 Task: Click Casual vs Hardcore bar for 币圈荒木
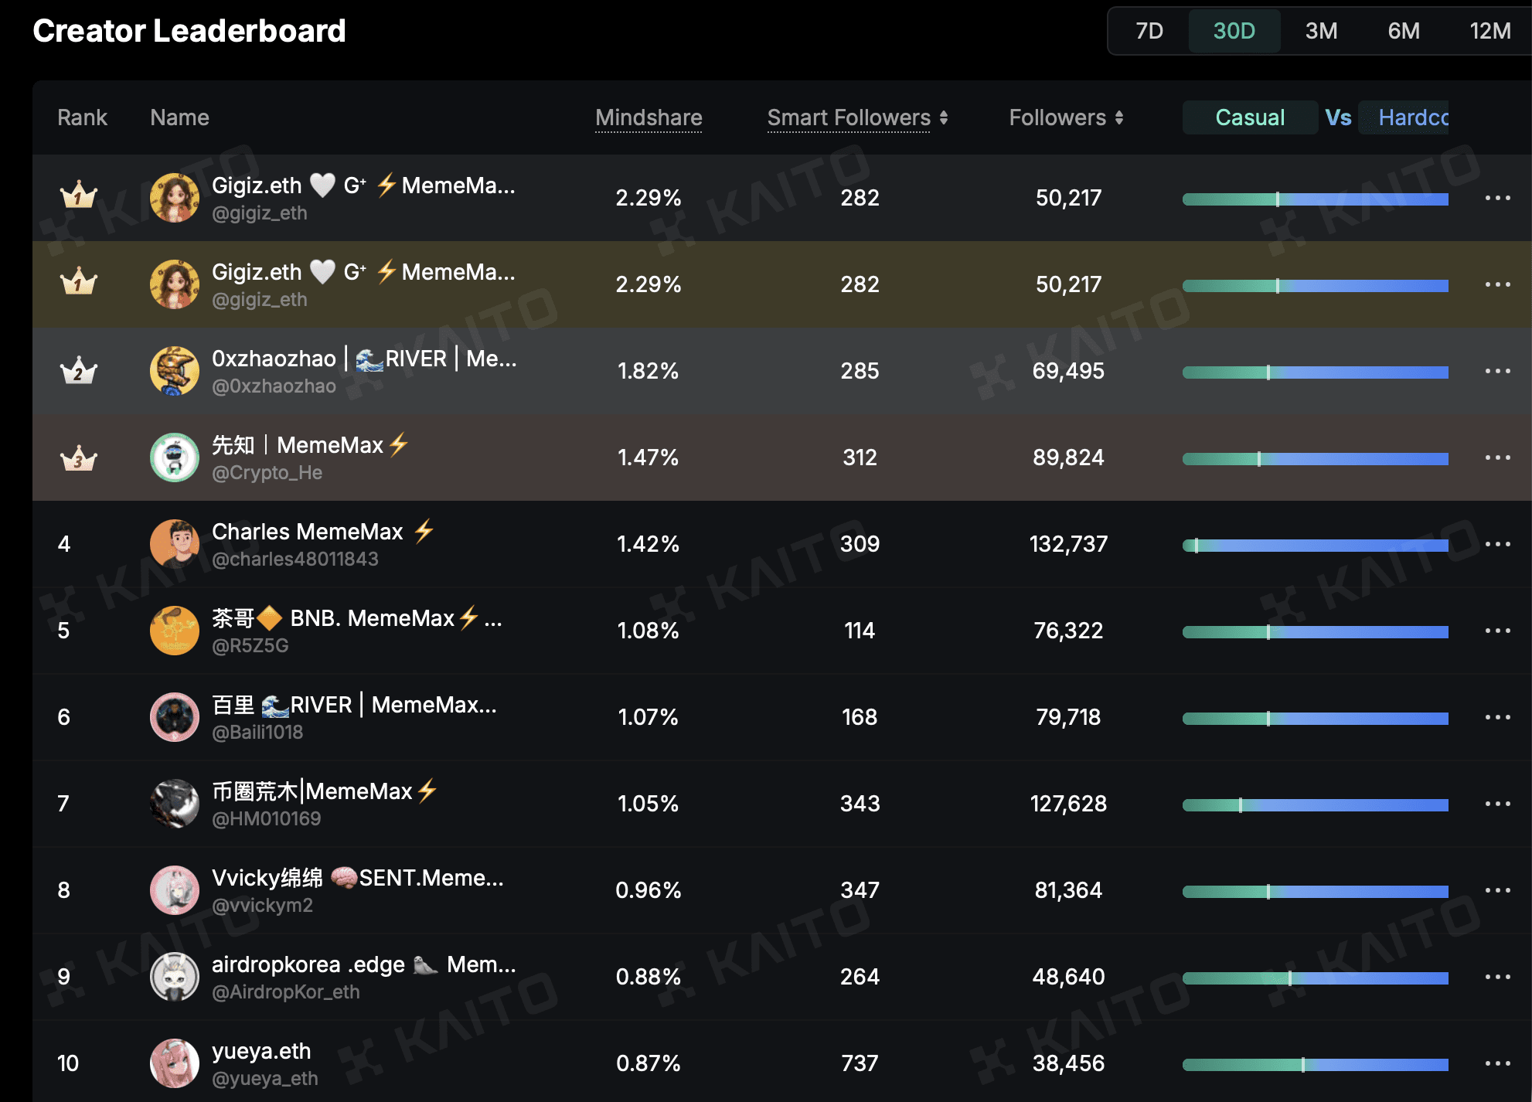coord(1314,805)
